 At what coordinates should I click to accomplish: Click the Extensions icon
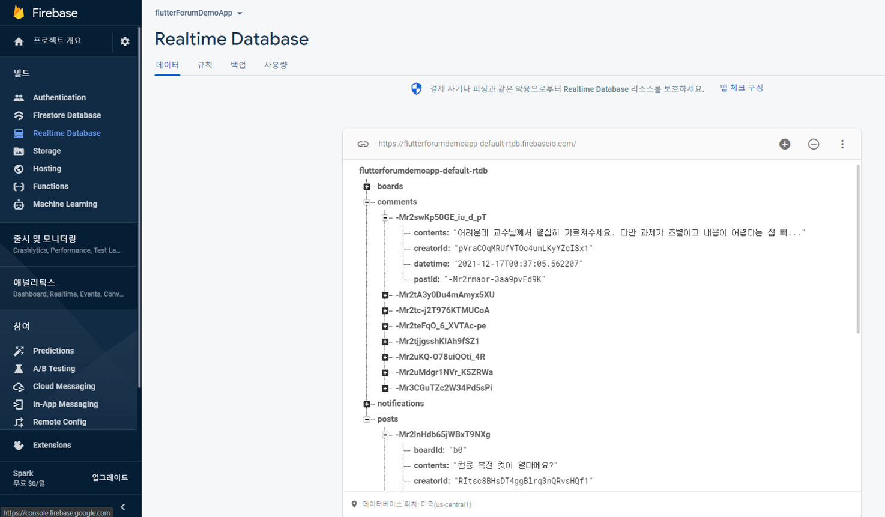pyautogui.click(x=19, y=445)
